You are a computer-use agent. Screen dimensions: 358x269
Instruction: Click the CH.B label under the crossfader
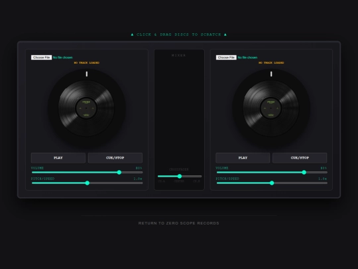coord(196,181)
